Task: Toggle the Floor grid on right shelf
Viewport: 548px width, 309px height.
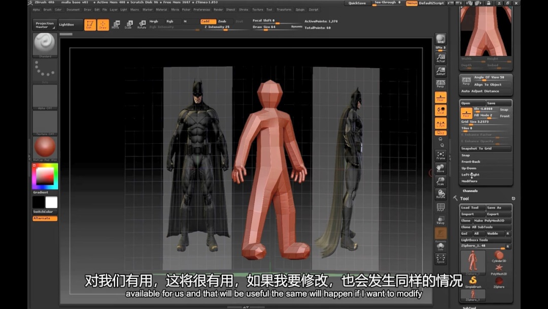Action: (440, 97)
